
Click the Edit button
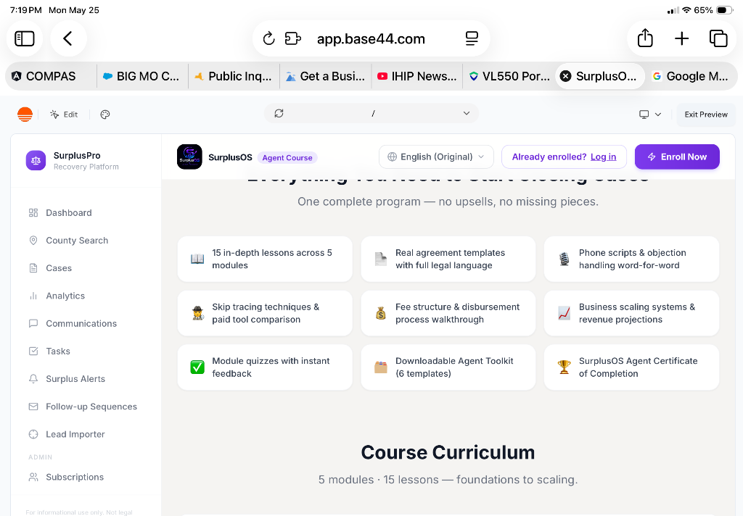64,114
